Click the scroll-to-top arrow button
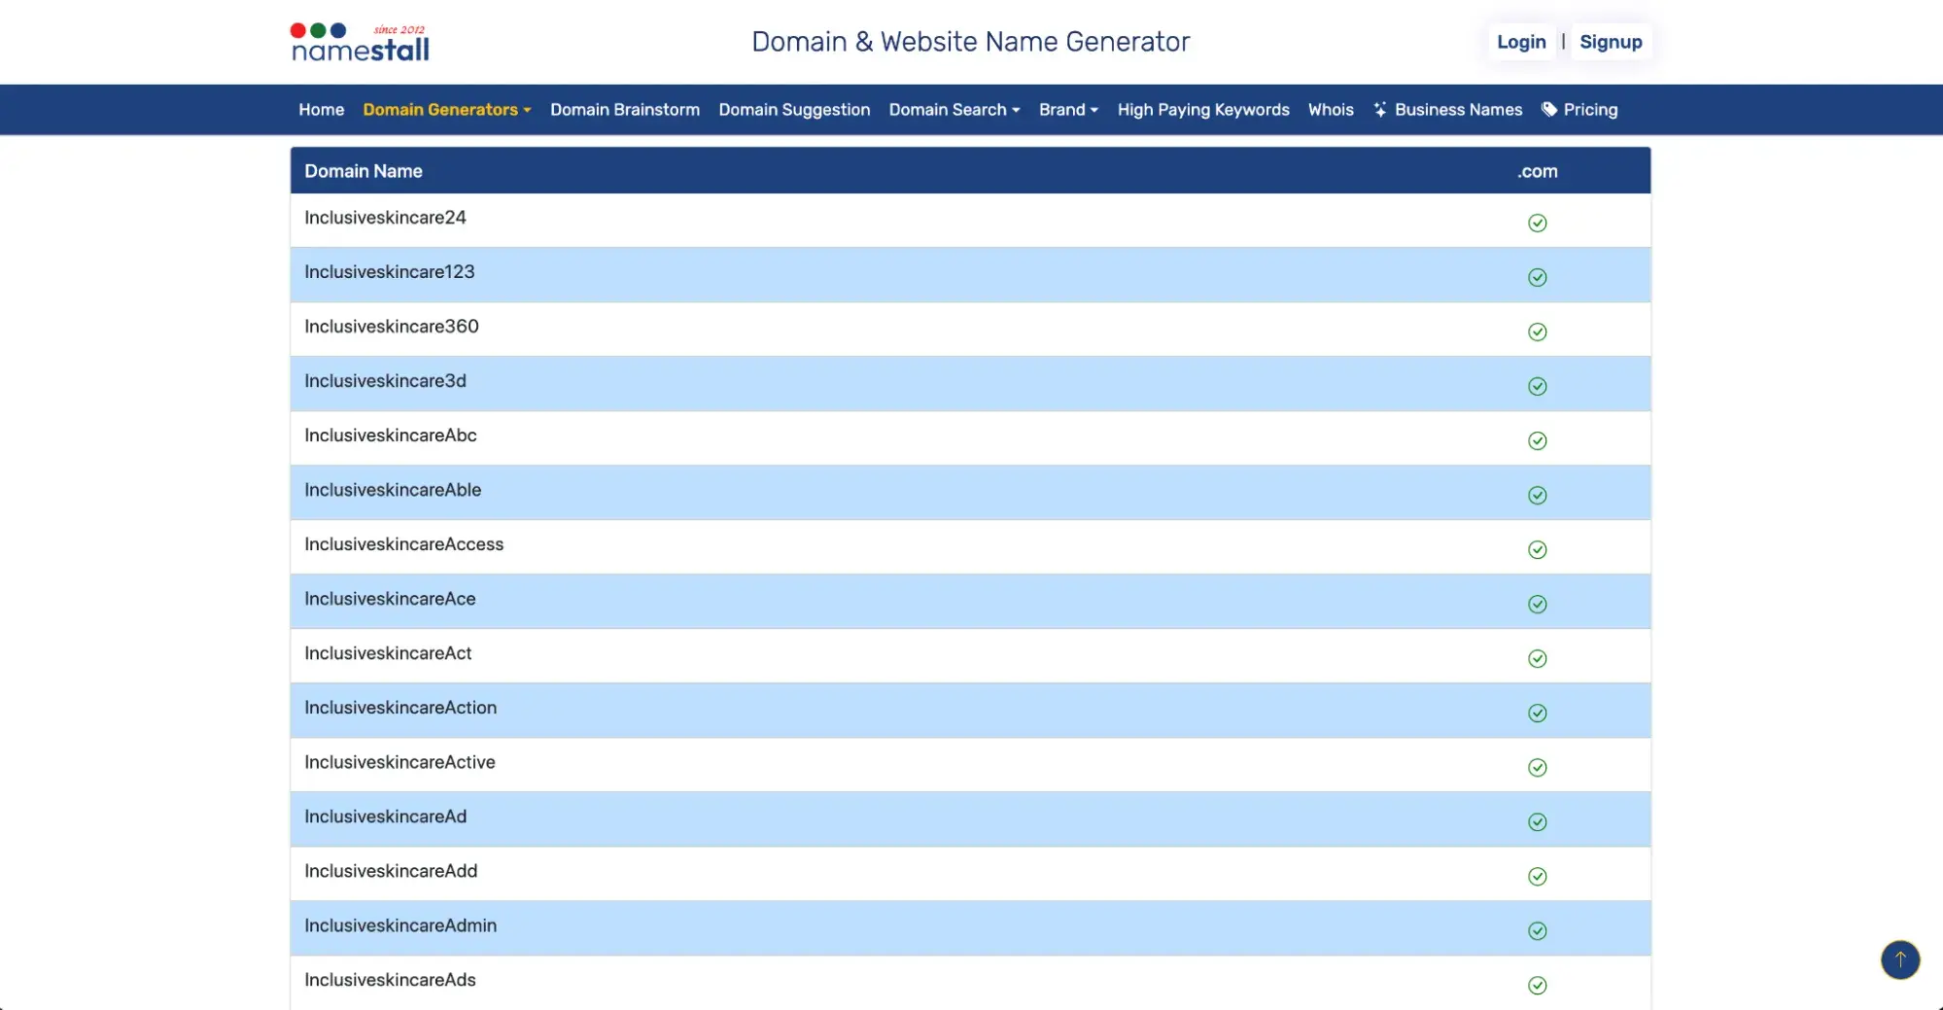Image resolution: width=1943 pixels, height=1010 pixels. point(1899,959)
